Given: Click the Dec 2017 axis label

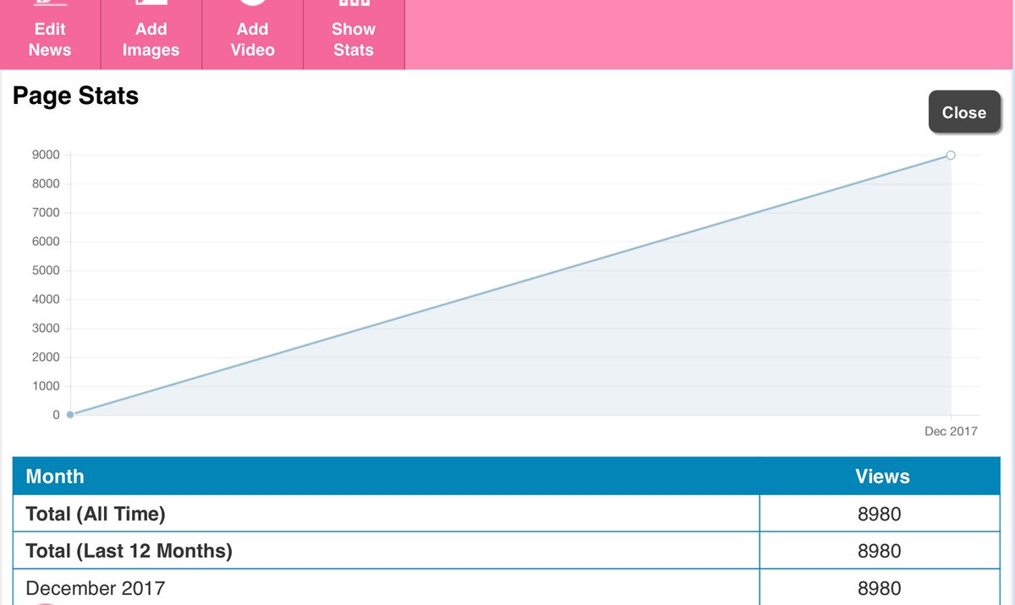Looking at the screenshot, I should pos(951,431).
